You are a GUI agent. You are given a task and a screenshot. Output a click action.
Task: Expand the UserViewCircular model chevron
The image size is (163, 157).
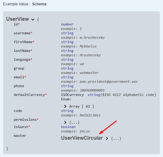tap(107, 138)
